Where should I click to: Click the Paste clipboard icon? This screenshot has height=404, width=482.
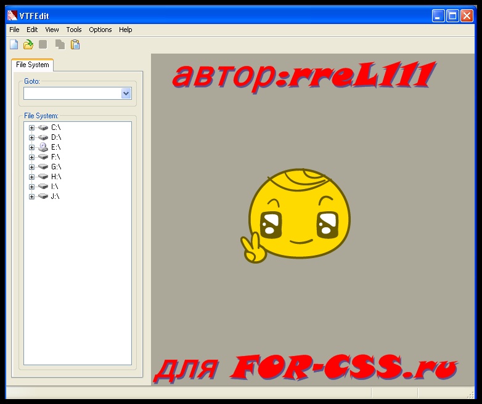[75, 44]
